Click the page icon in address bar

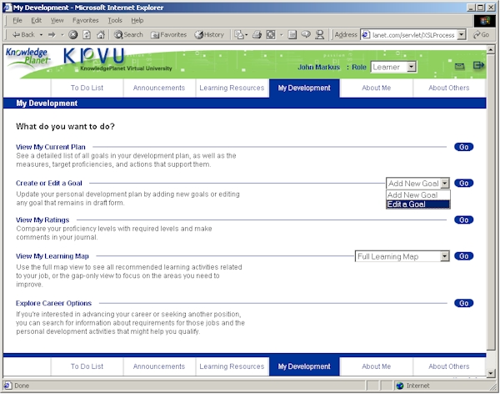pyautogui.click(x=366, y=34)
